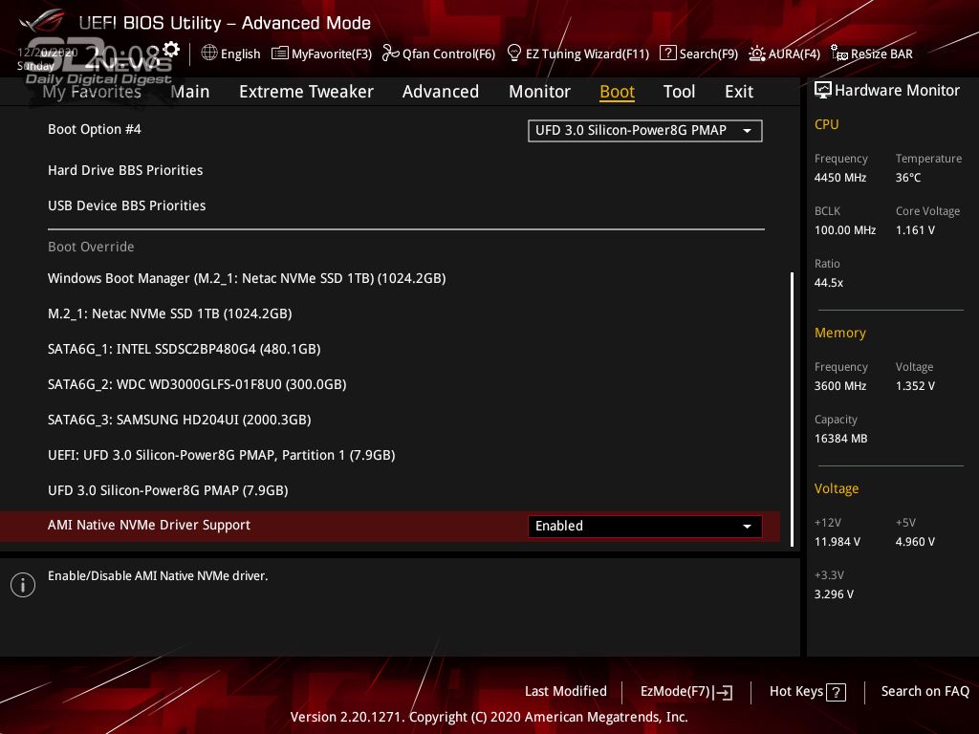Open the Extreme Tweaker tab
Image resolution: width=979 pixels, height=734 pixels.
pyautogui.click(x=306, y=92)
